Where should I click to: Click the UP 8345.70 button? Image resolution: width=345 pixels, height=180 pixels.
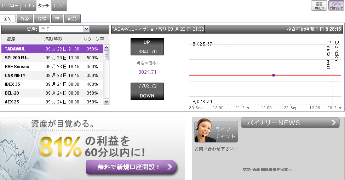click(147, 47)
